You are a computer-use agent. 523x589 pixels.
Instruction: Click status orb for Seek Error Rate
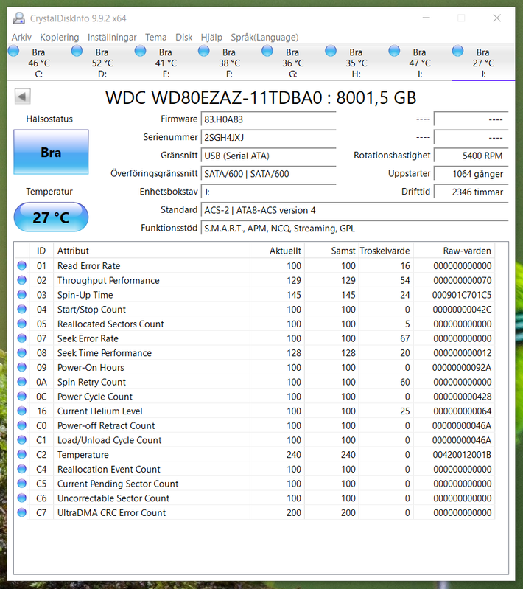coord(22,338)
